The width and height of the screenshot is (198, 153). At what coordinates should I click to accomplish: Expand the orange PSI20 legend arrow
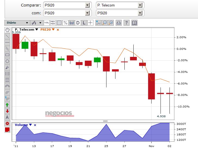pos(53,29)
